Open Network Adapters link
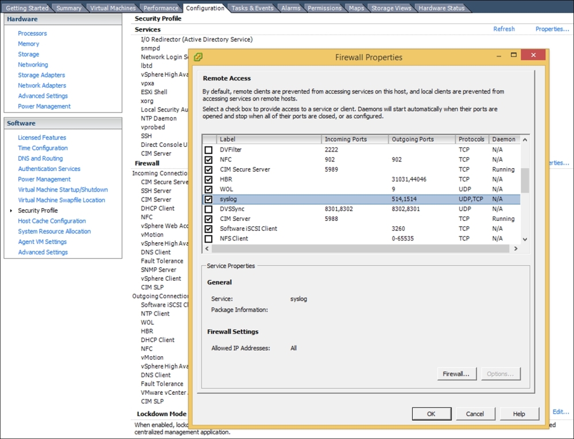This screenshot has height=439, width=574. (42, 86)
